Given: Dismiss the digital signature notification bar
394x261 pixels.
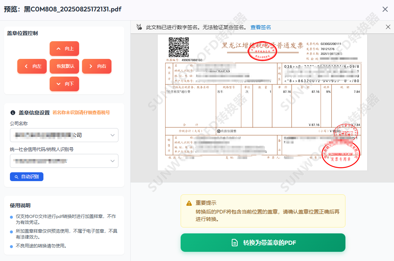Looking at the screenshot, I should (388, 27).
